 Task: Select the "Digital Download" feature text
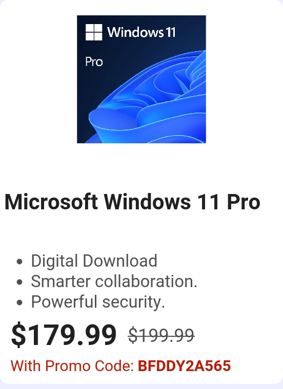coord(94,261)
